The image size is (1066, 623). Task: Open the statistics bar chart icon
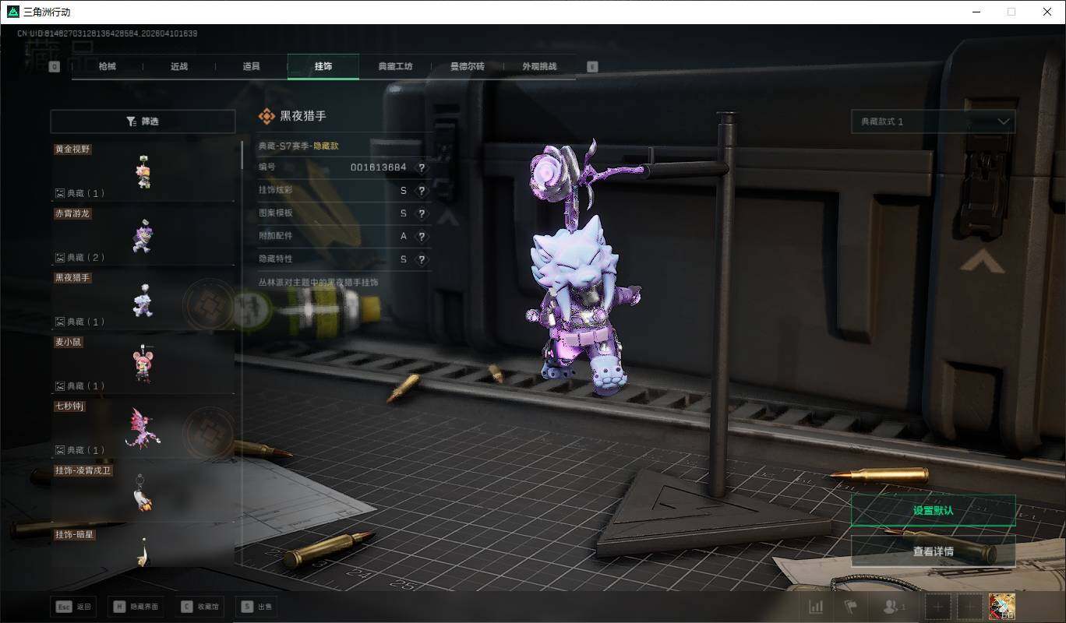(816, 607)
